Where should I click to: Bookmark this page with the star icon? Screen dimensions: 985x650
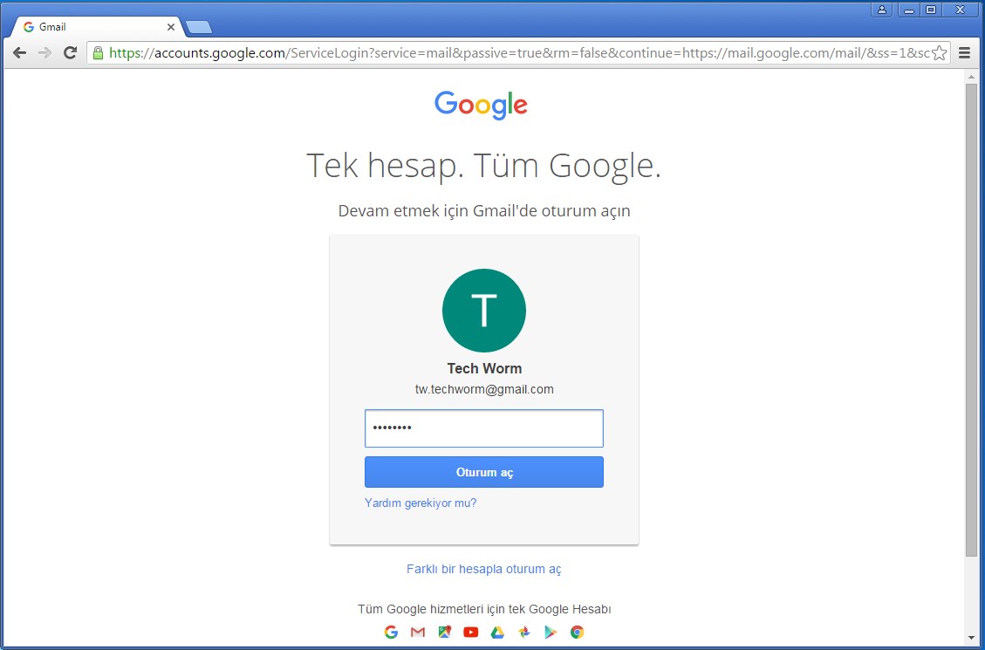pos(939,53)
